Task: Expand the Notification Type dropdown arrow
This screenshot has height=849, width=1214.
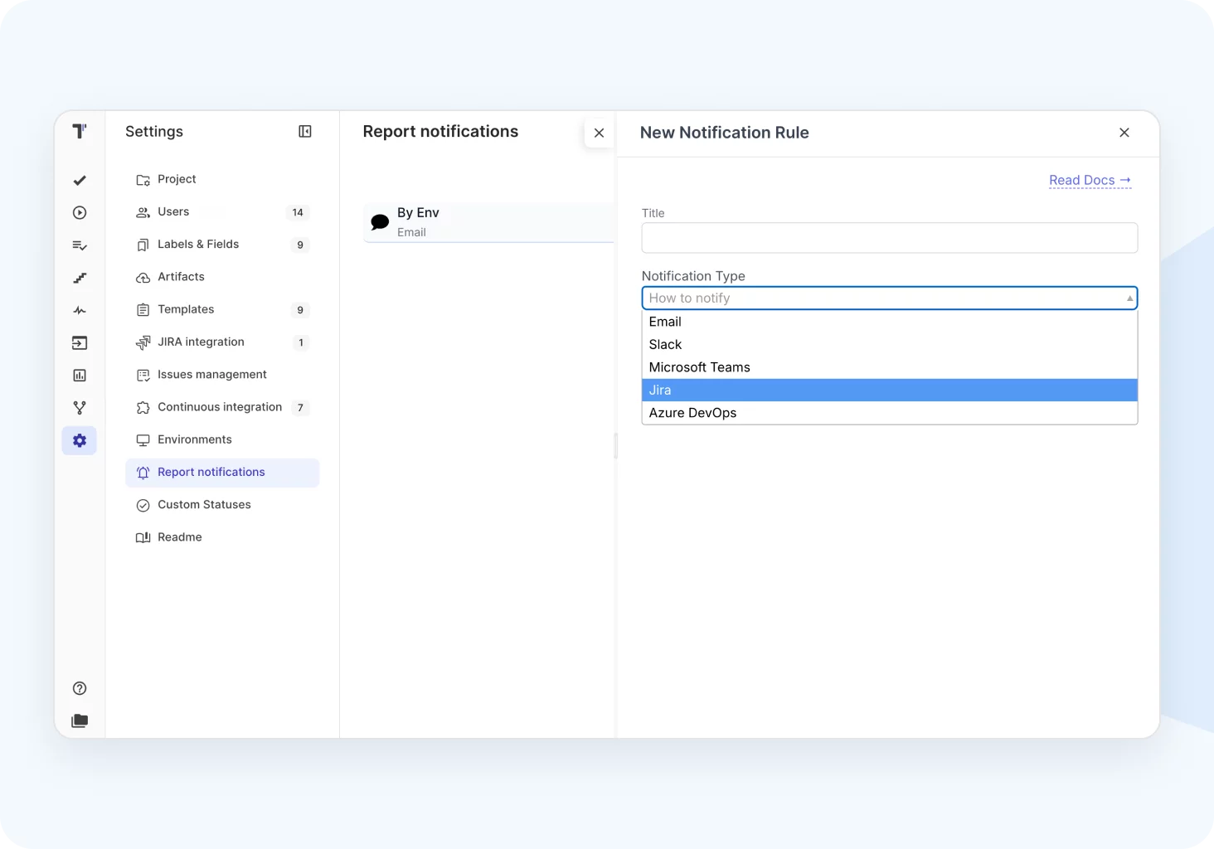Action: 1129,298
